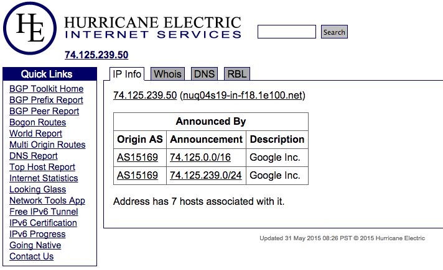This screenshot has width=443, height=270.
Task: Click the nuq04s19-in-f18.1e100.net hostname link
Action: pyautogui.click(x=242, y=96)
